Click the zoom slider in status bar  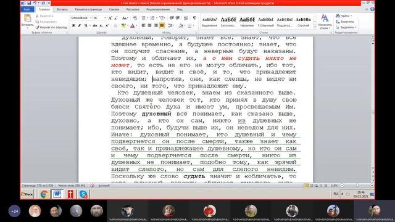[x=357, y=186]
